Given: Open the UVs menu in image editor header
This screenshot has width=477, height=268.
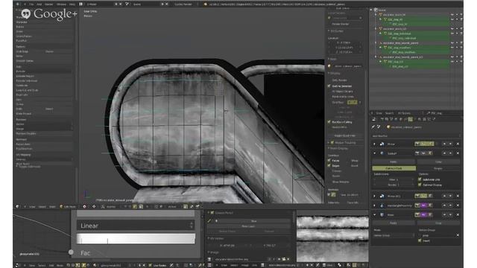Looking at the screenshot, I should (254, 265).
